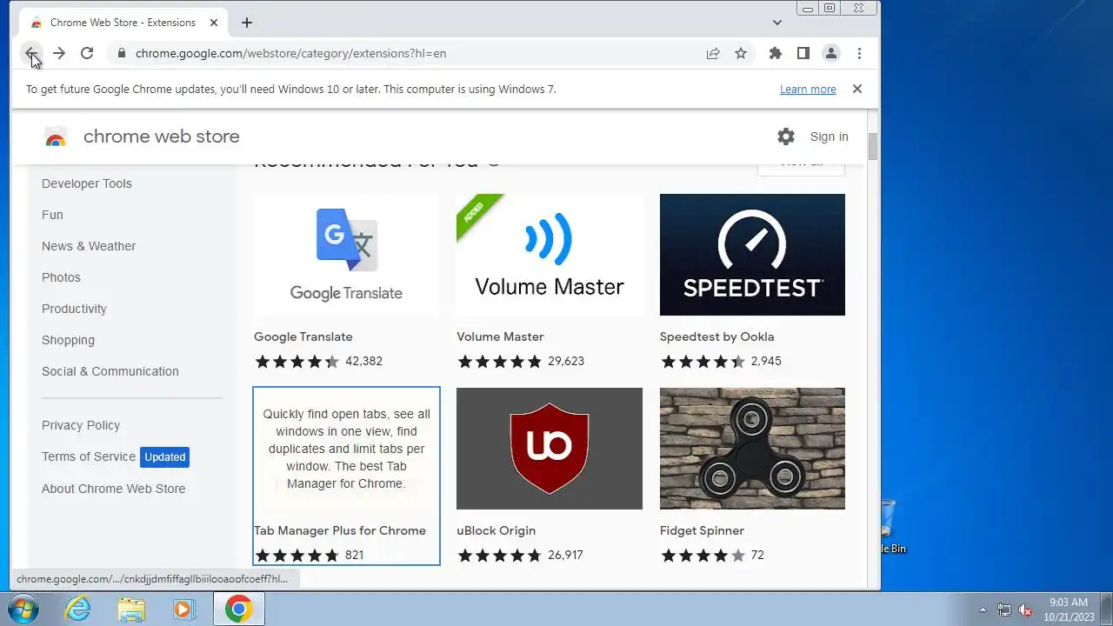Click the 29,623 rating count
1113x626 pixels.
click(566, 361)
